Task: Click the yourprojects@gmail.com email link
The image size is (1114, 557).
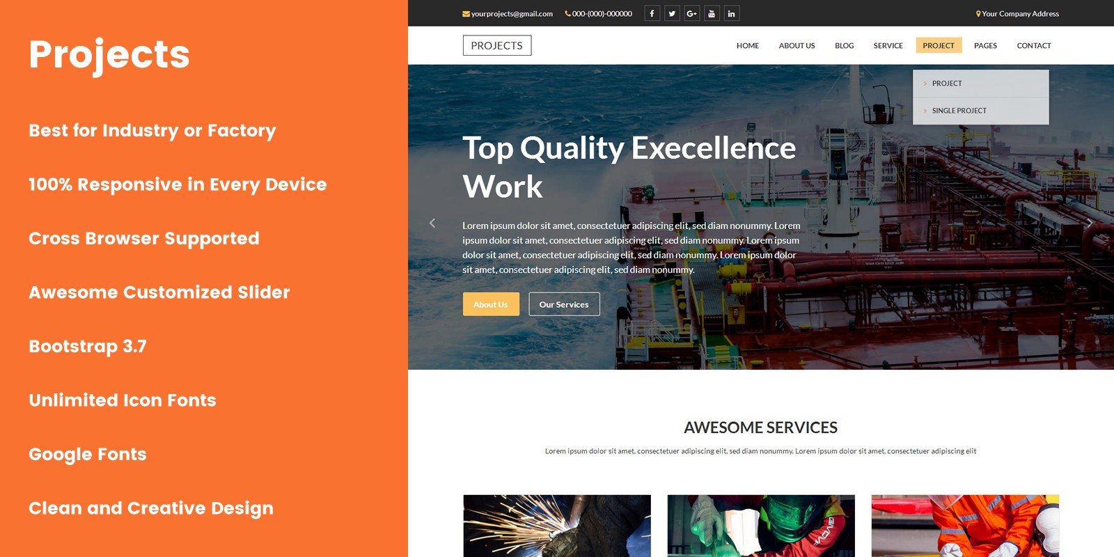Action: tap(512, 14)
